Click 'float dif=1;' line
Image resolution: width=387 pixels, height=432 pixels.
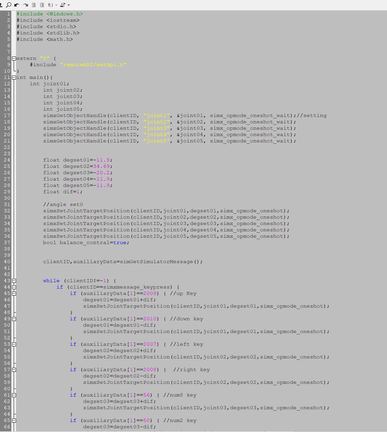point(63,192)
